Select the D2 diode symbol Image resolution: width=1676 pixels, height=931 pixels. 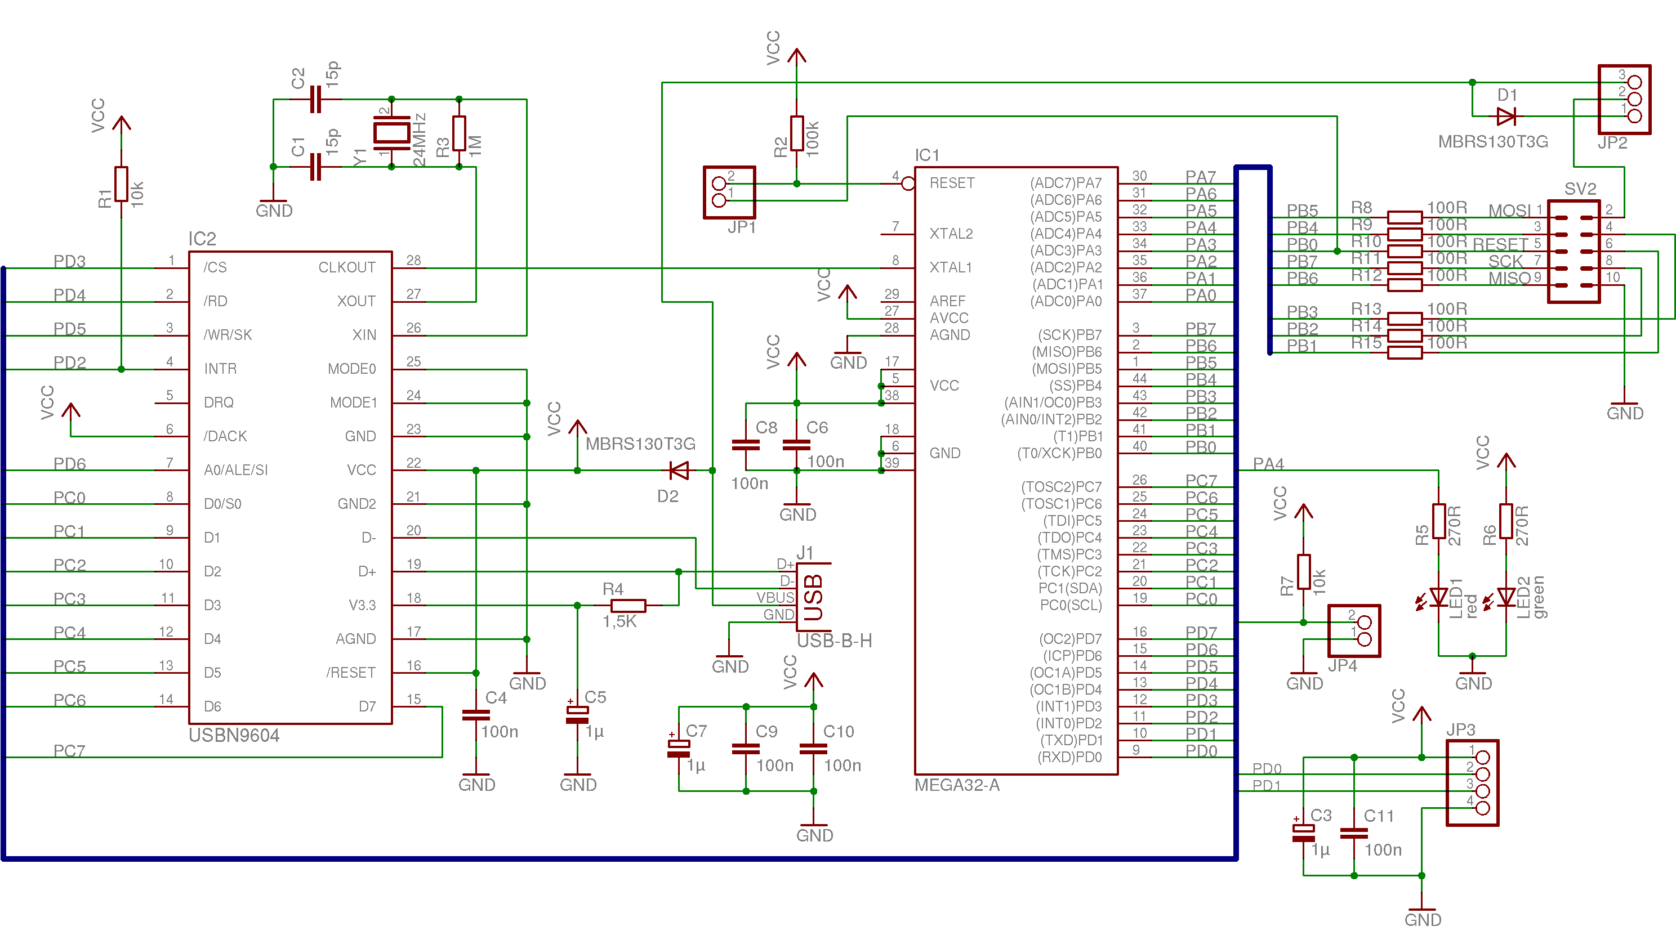pyautogui.click(x=679, y=470)
